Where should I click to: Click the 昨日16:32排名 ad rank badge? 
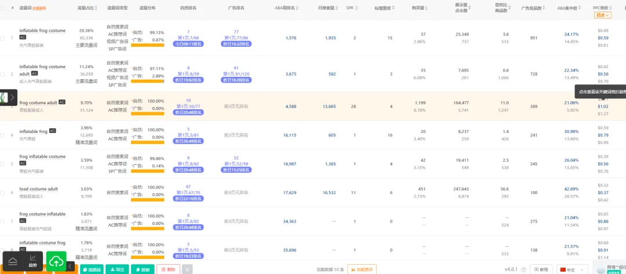[236, 44]
